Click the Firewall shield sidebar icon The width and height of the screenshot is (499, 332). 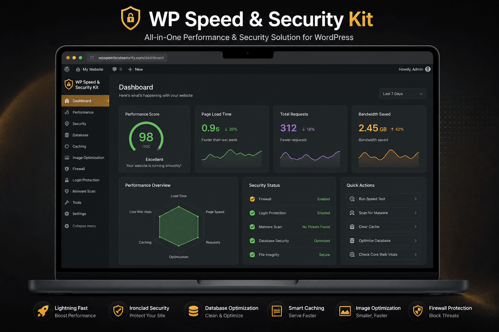tap(67, 169)
